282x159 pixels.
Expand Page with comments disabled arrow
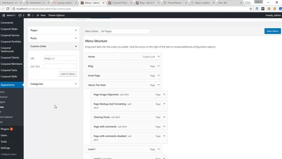point(164,136)
